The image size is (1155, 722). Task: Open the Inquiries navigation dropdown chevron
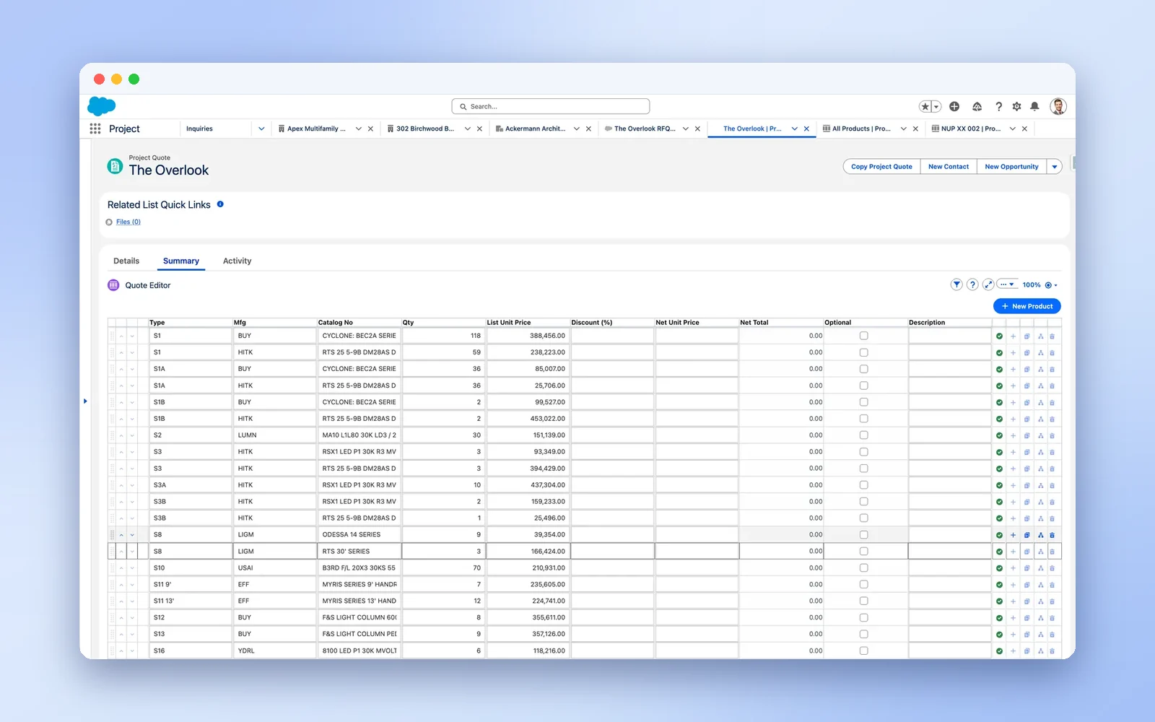(261, 129)
